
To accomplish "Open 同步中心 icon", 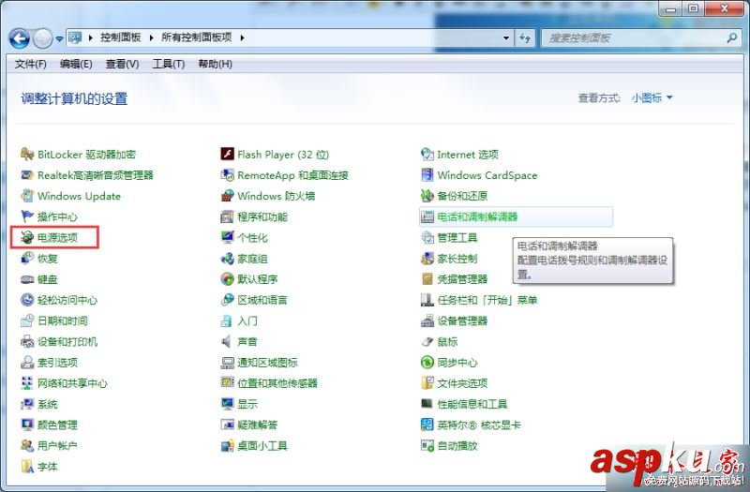I will (427, 363).
